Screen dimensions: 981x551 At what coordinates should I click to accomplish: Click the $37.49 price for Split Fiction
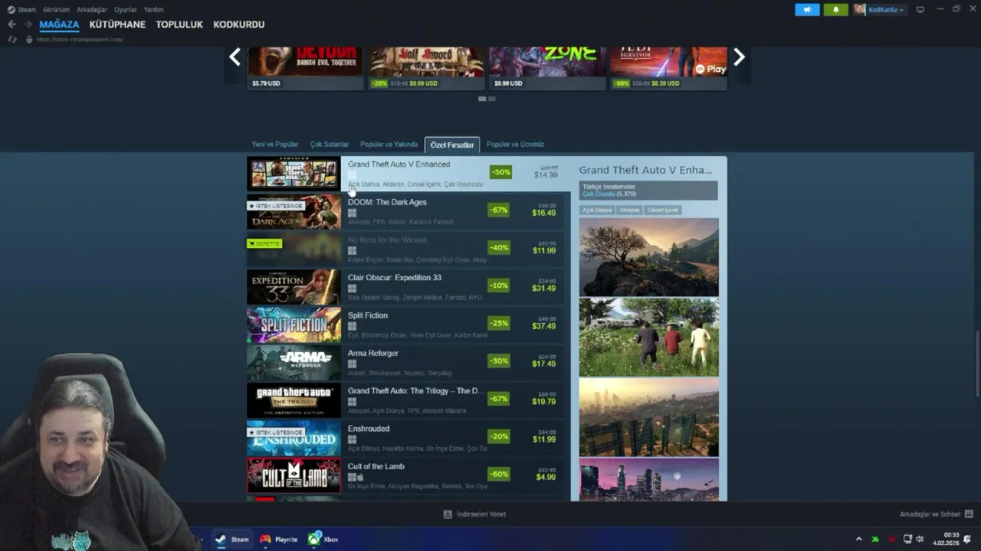tap(544, 326)
